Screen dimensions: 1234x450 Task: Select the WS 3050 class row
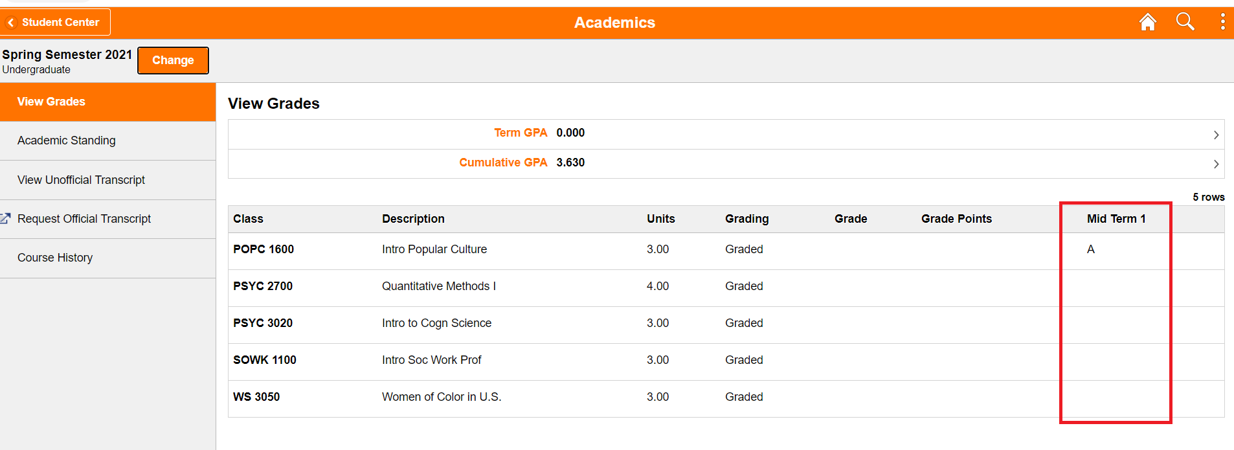click(x=256, y=397)
